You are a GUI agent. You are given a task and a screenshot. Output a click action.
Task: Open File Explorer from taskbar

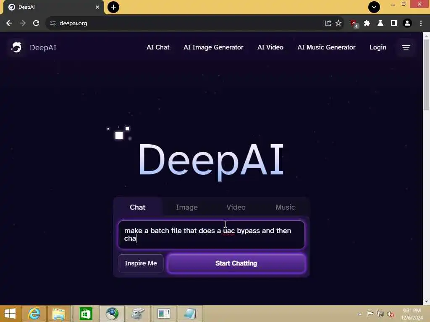pyautogui.click(x=59, y=314)
